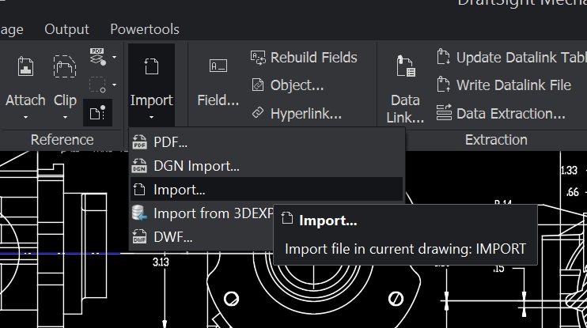This screenshot has width=587, height=328.
Task: Click the Attach reference icon
Action: click(25, 66)
